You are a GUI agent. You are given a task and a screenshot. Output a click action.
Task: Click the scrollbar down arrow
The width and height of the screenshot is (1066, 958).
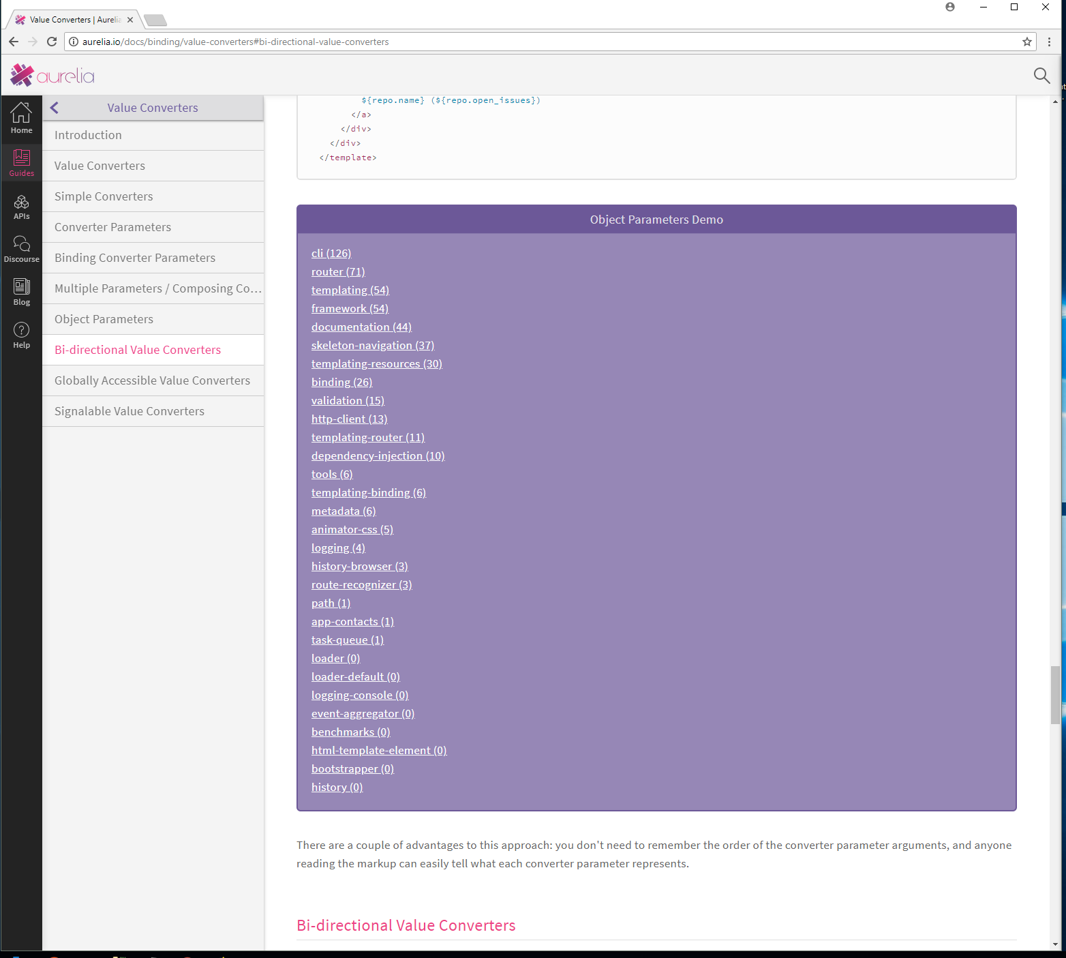tap(1055, 944)
